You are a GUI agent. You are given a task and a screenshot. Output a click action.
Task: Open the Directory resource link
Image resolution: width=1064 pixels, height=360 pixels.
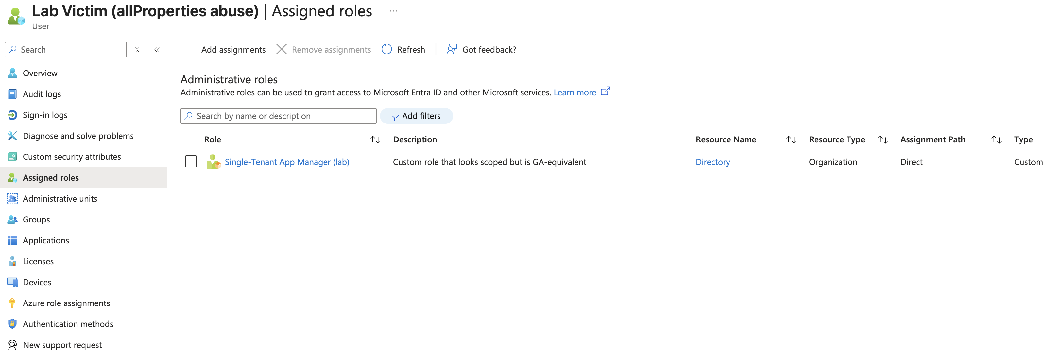click(712, 162)
